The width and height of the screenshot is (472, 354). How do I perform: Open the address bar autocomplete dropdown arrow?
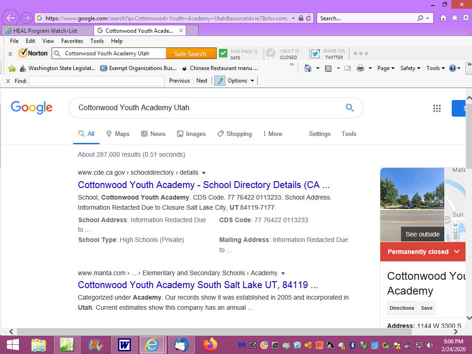(294, 18)
